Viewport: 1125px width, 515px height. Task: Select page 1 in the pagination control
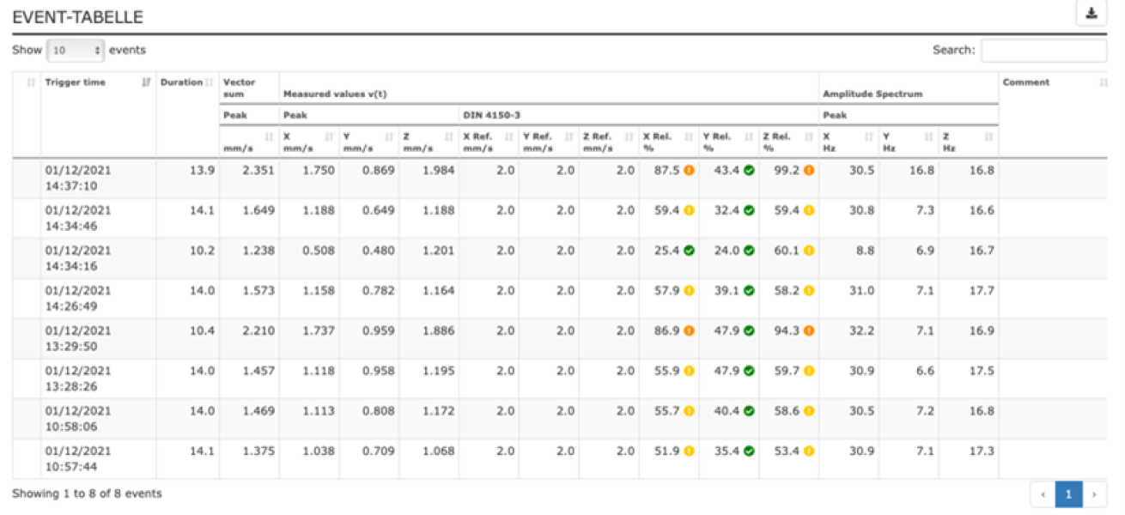coord(1067,494)
